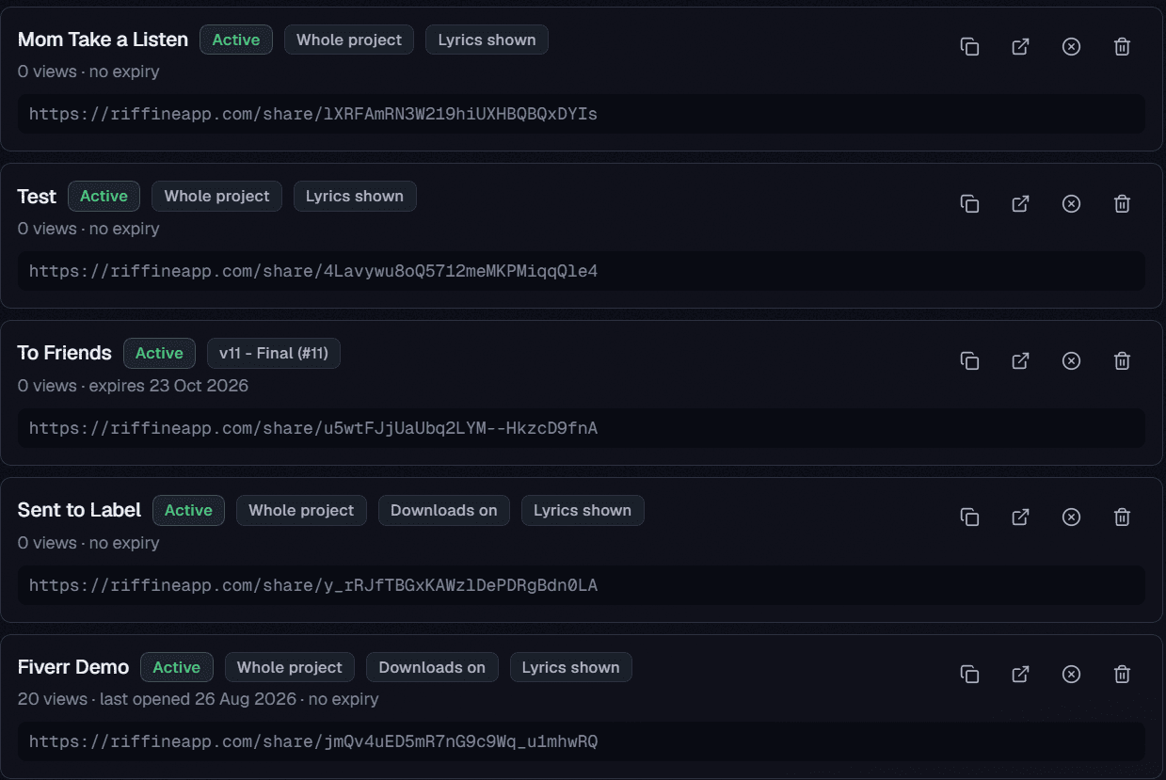
Task: Click the "Mom Take a Listen" title
Action: 103,40
